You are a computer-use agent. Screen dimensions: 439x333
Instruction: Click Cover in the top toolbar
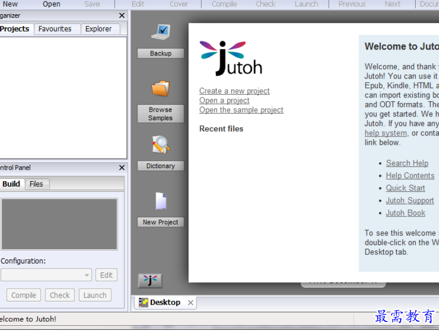pos(179,4)
